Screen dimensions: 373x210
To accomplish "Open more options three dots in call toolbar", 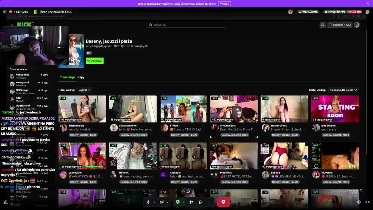I will click(210, 202).
